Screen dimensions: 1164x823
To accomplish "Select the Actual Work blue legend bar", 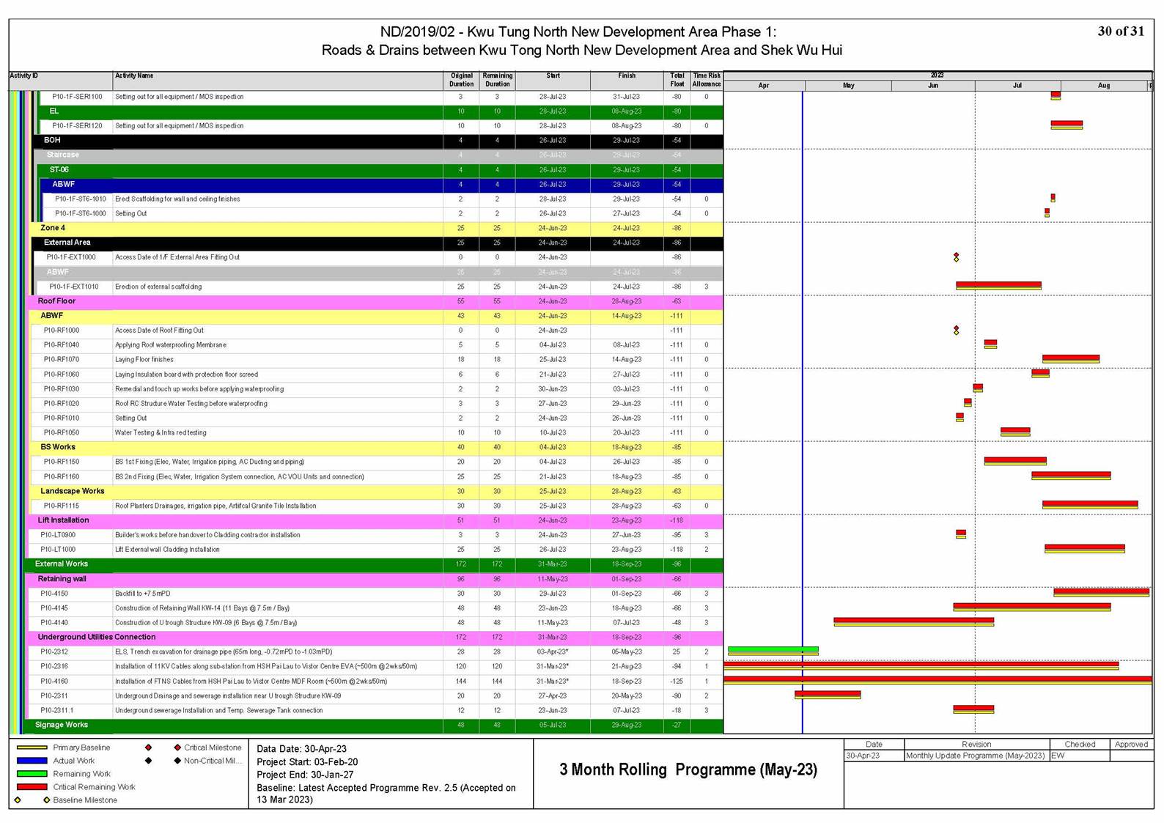I will [32, 761].
